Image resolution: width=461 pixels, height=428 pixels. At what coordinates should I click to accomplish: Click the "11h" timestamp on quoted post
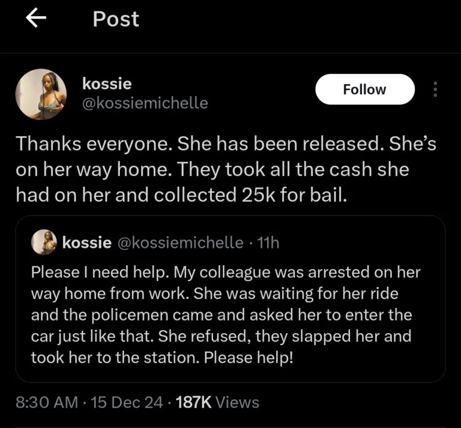pyautogui.click(x=267, y=243)
